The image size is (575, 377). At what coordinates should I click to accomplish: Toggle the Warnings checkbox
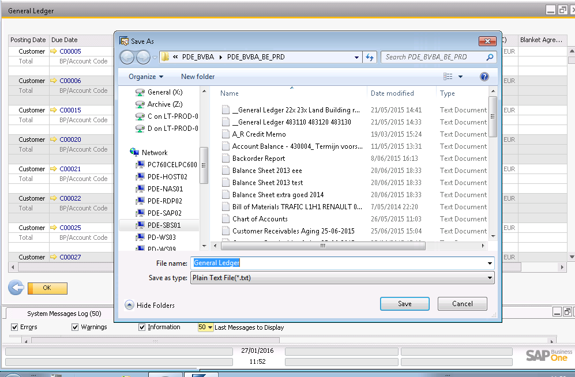[x=75, y=327]
